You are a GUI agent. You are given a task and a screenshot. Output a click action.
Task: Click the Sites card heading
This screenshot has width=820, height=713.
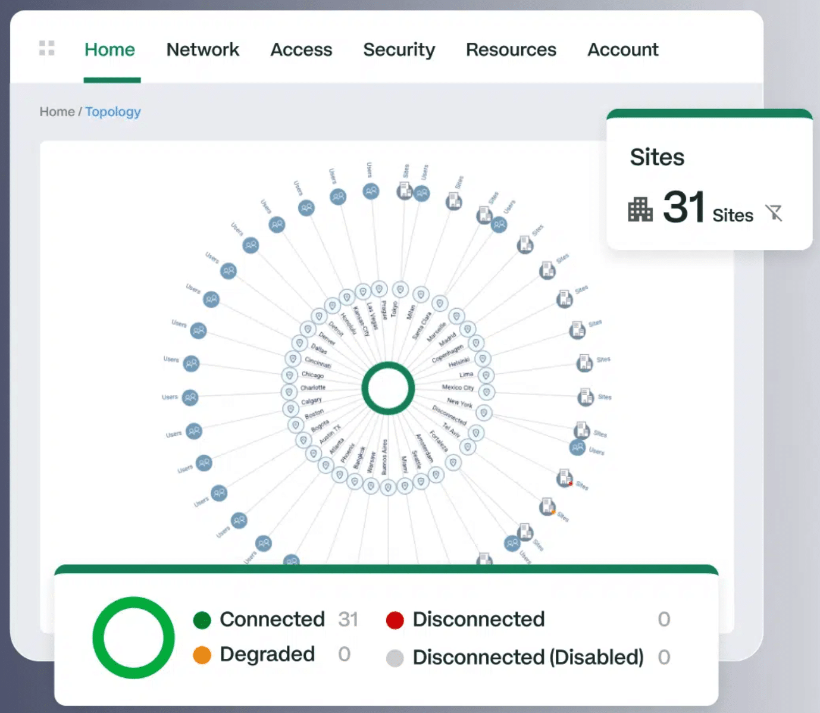click(658, 157)
